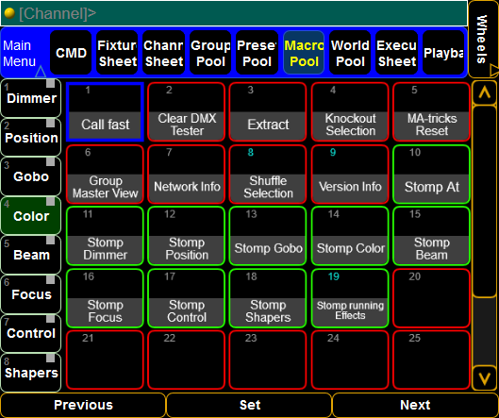Select the Stomp running Effects macro

[x=350, y=298]
